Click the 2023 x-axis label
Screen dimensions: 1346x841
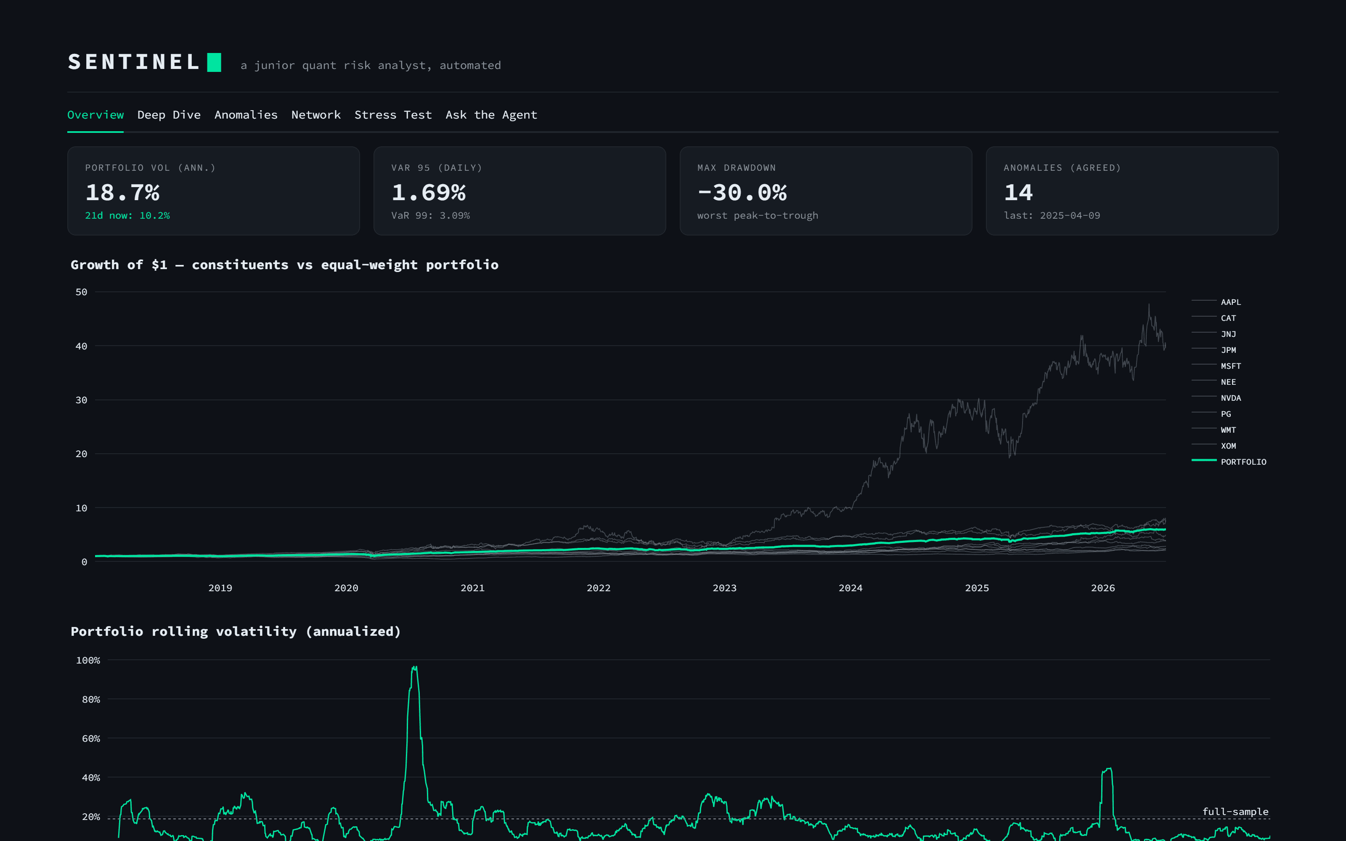pyautogui.click(x=724, y=588)
